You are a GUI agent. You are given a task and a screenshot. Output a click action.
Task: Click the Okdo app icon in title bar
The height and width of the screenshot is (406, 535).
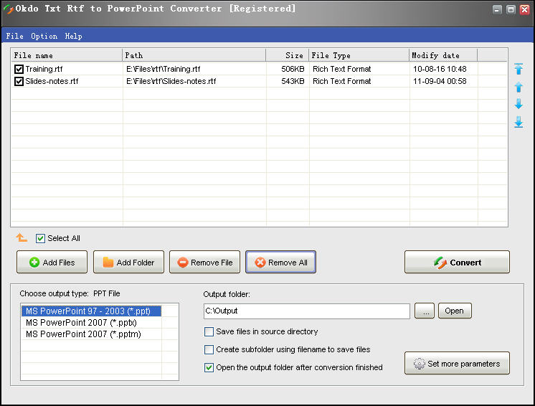pyautogui.click(x=8, y=9)
